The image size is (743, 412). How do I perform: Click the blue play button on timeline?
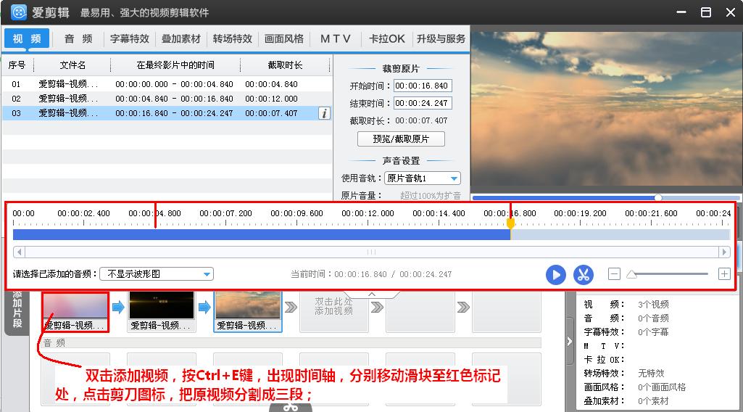point(556,274)
